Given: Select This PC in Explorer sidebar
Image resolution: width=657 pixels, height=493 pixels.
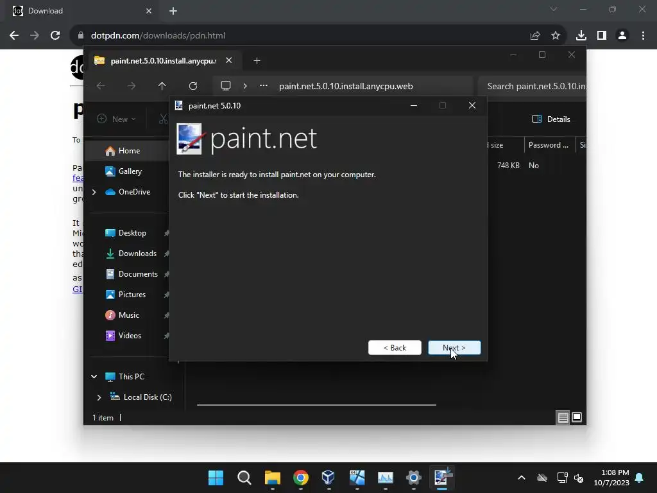Looking at the screenshot, I should (131, 376).
